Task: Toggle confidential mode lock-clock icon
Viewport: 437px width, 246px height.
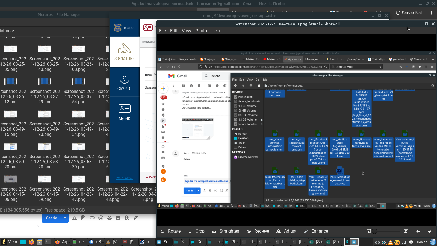Action: coord(127,218)
